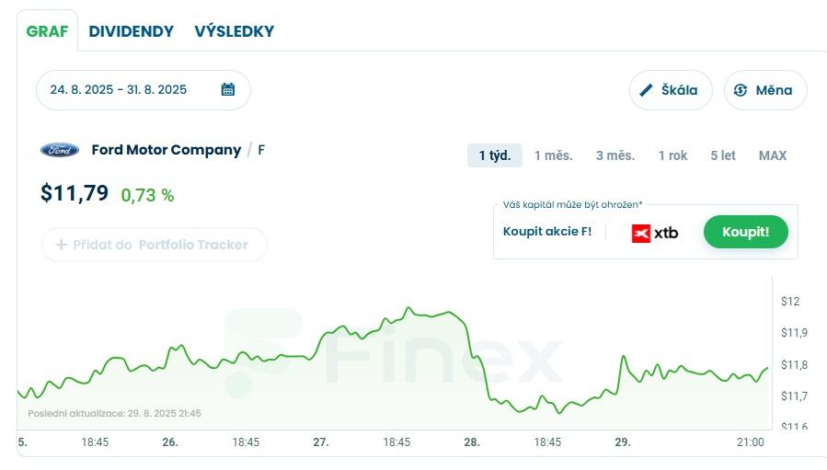Click the plus icon for Portfolio Tracker
This screenshot has height=470, width=827.
[x=62, y=245]
